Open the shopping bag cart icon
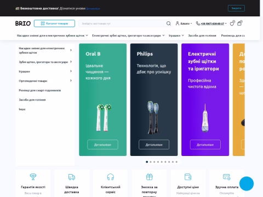 pos(239,24)
